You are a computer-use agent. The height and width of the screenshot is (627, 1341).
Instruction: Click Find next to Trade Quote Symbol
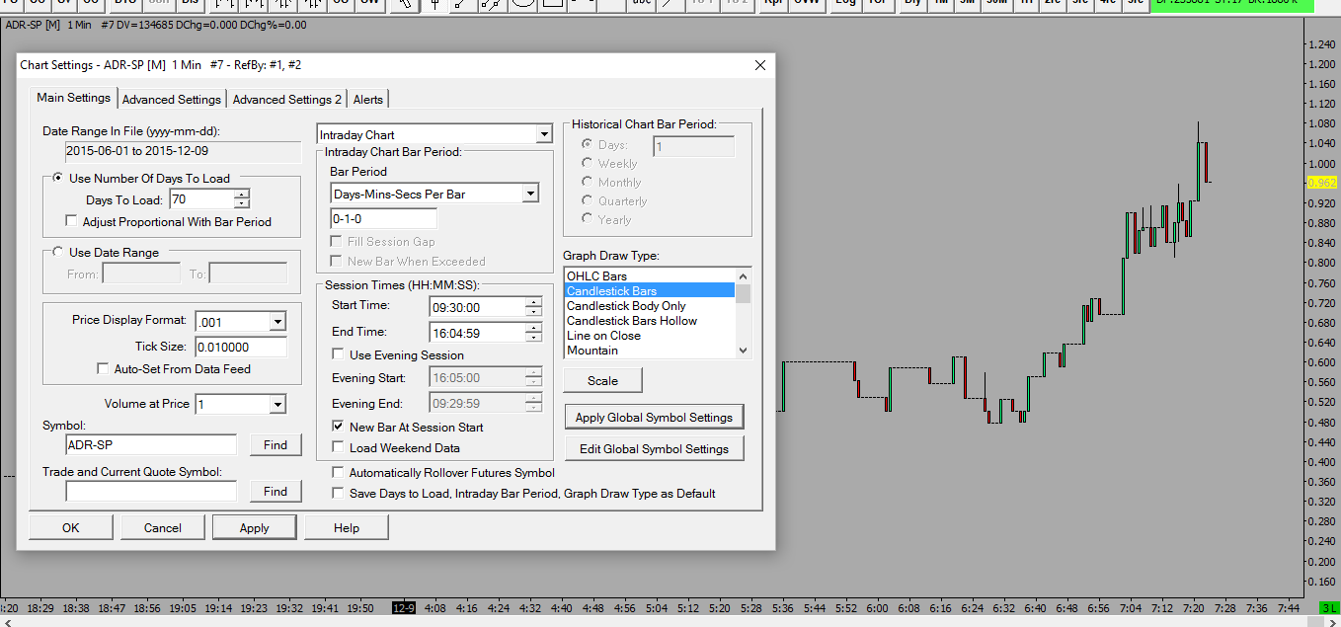coord(276,491)
